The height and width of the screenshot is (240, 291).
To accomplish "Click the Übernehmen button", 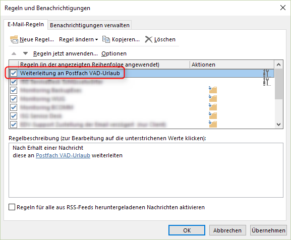I will (x=268, y=230).
